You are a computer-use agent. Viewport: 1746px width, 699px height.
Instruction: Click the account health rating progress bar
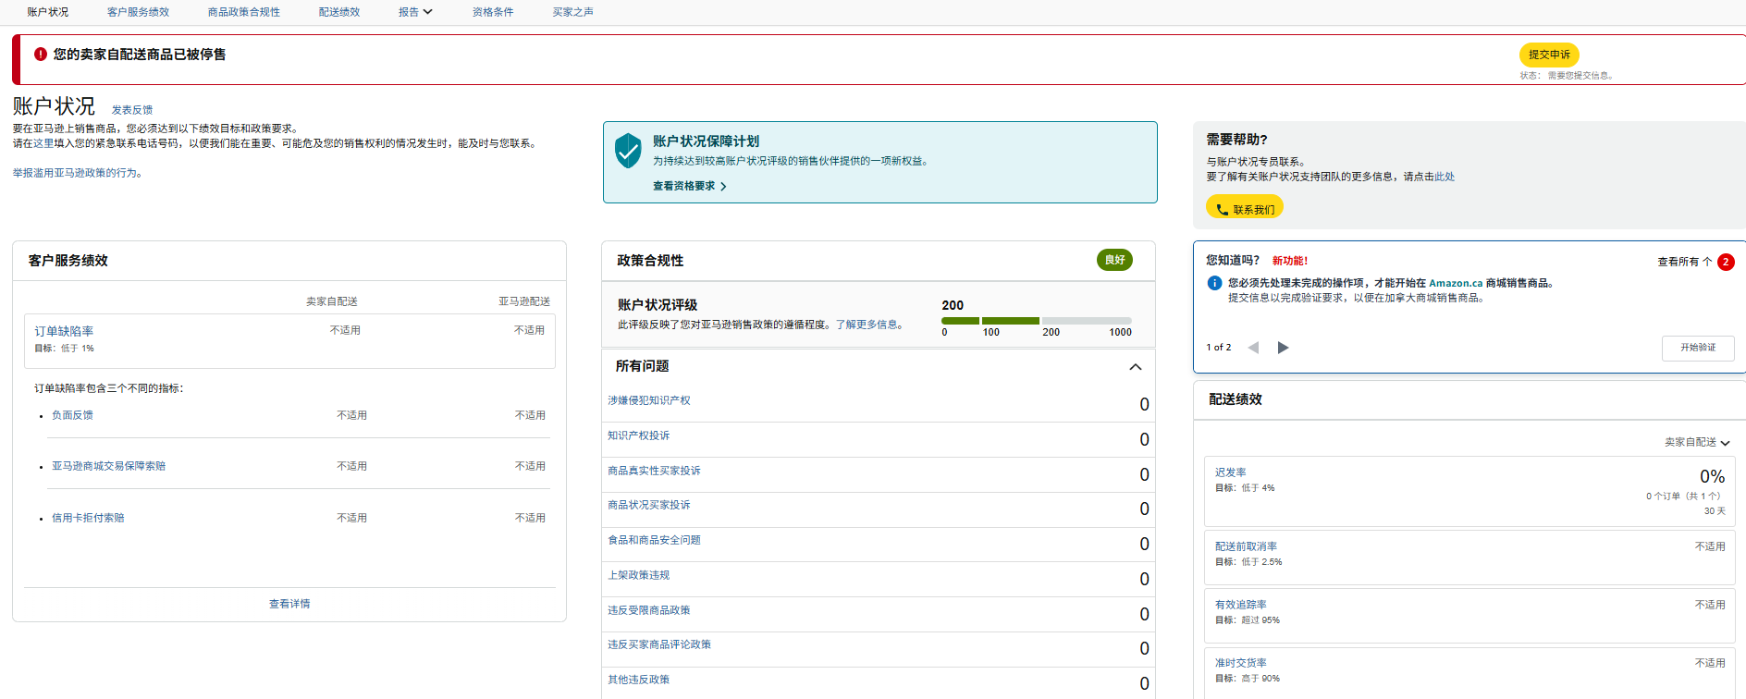tap(1036, 321)
